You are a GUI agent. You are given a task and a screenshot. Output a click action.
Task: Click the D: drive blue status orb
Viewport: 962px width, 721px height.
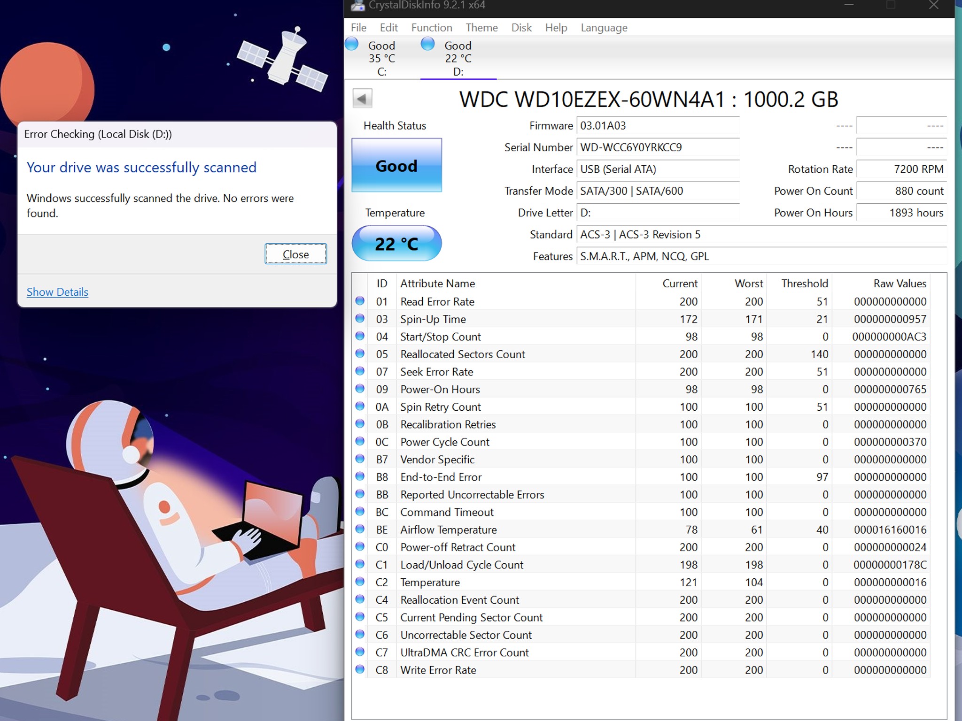click(x=427, y=44)
